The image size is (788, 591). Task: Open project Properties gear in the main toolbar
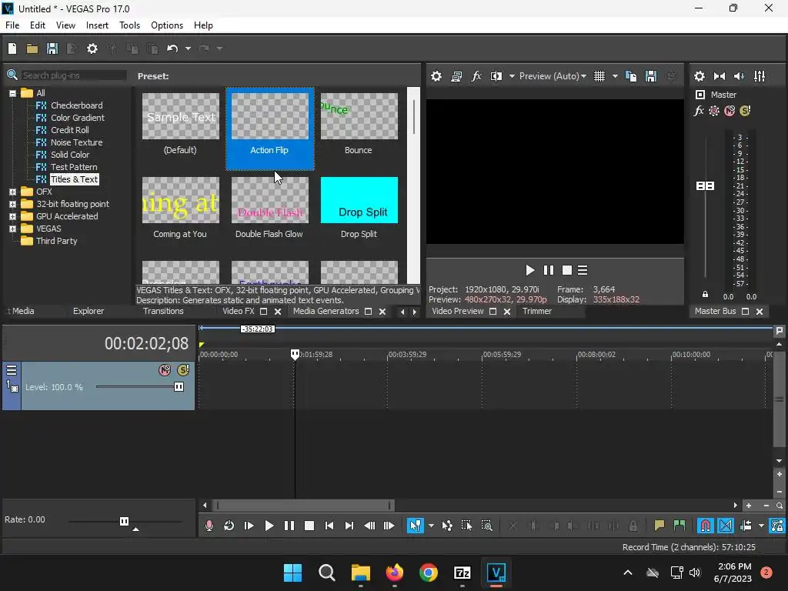(x=92, y=48)
